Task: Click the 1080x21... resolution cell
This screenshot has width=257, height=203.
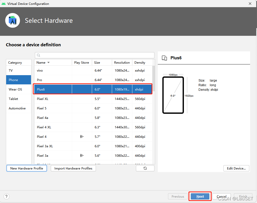Action: pyautogui.click(x=122, y=146)
